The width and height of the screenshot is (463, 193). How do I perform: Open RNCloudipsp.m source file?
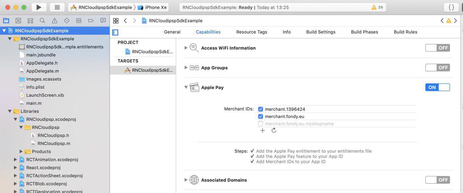coord(54,143)
